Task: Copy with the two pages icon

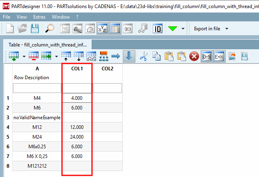Action: (x=156, y=57)
